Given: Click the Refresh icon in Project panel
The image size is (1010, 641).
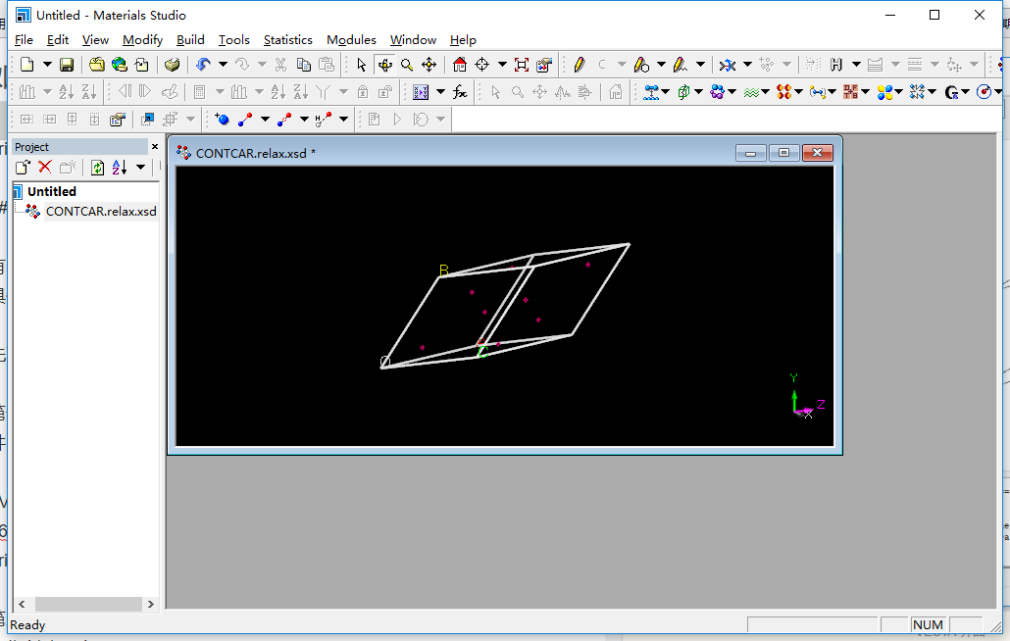Looking at the screenshot, I should click(97, 168).
